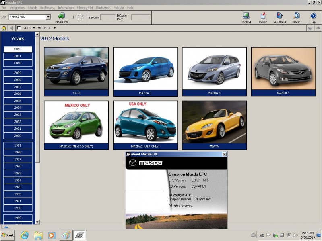The width and height of the screenshot is (322, 241).
Task: Launch Internet Explorer from taskbar
Action: (x=25, y=235)
